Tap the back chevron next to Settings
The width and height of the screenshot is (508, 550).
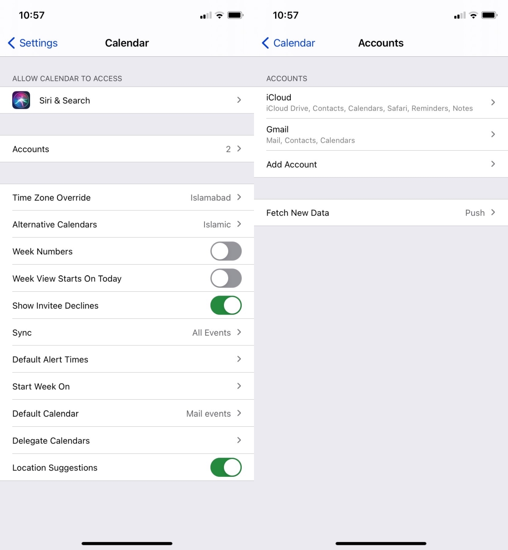point(11,43)
